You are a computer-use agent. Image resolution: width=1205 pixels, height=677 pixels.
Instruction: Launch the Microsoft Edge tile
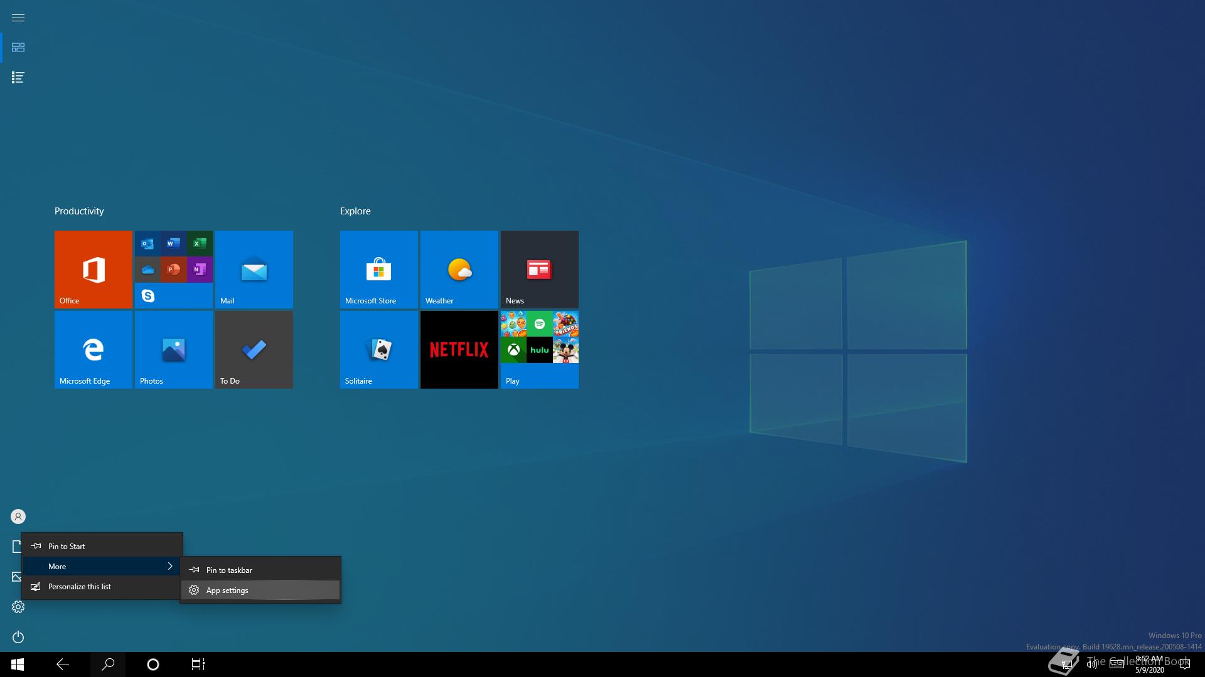point(94,350)
